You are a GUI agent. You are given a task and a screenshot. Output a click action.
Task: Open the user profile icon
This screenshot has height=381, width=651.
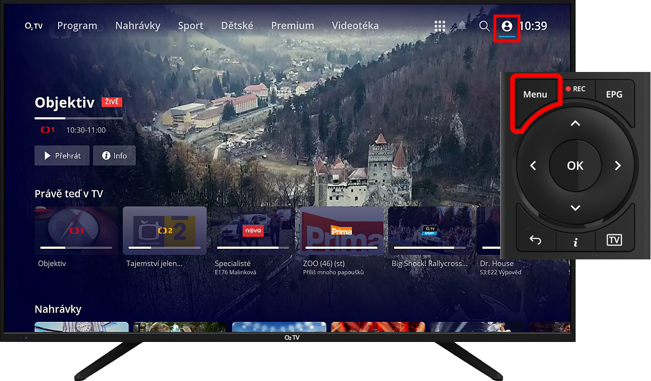[x=507, y=26]
